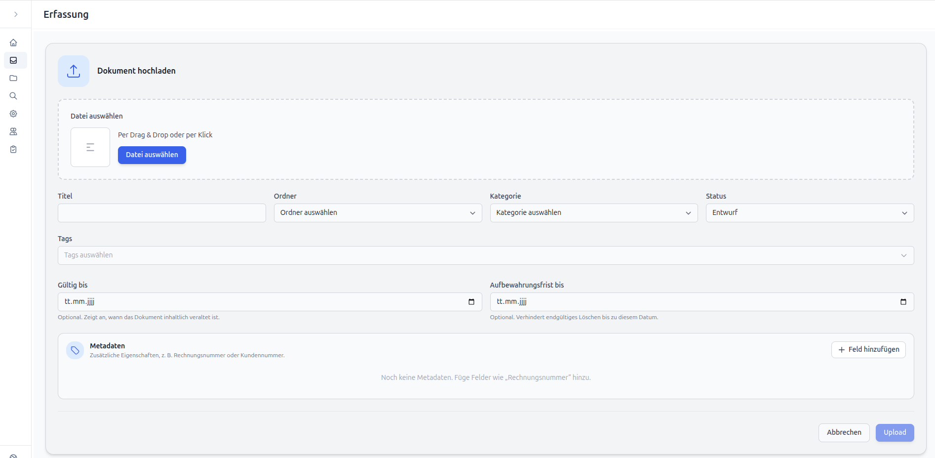Open the calendar picker for Gültig bis

(471, 302)
